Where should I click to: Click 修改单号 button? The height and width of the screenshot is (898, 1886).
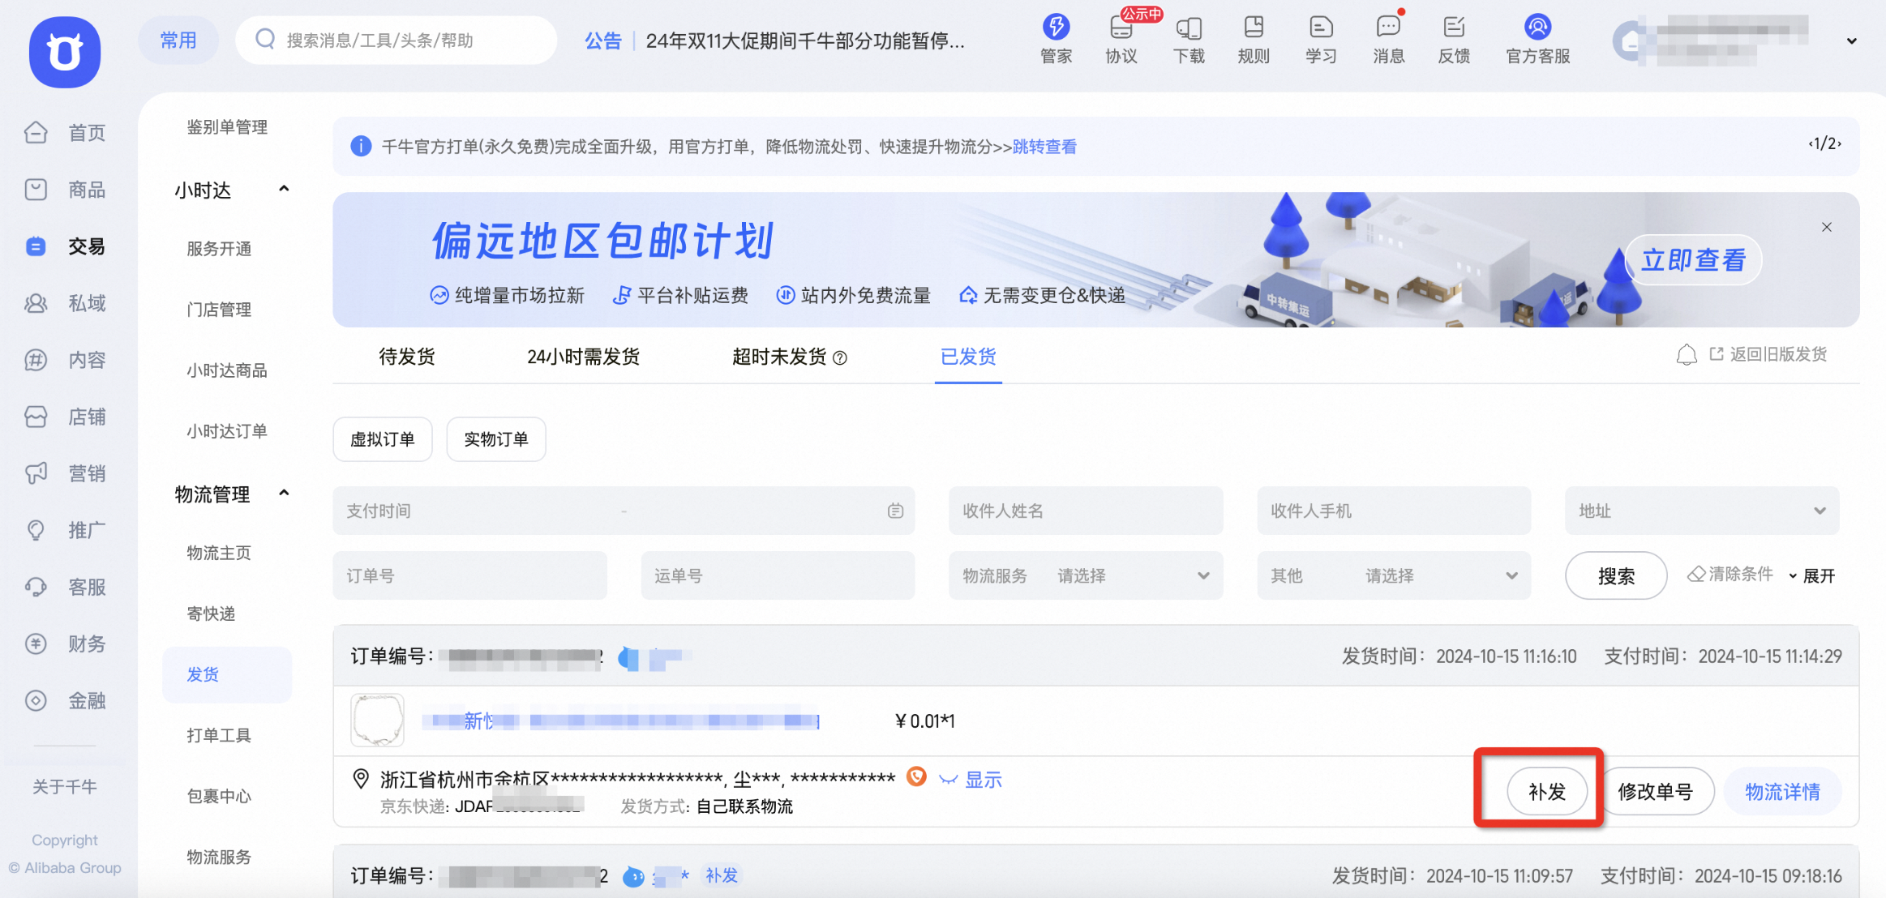point(1655,791)
